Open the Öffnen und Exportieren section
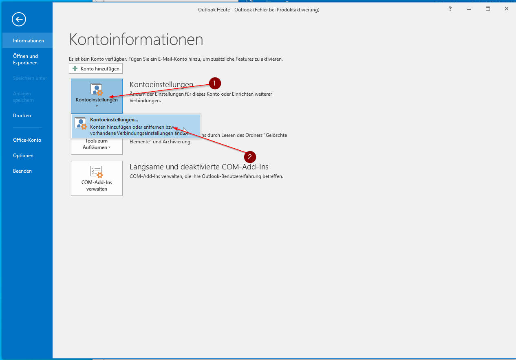The width and height of the screenshot is (516, 360). 25,59
